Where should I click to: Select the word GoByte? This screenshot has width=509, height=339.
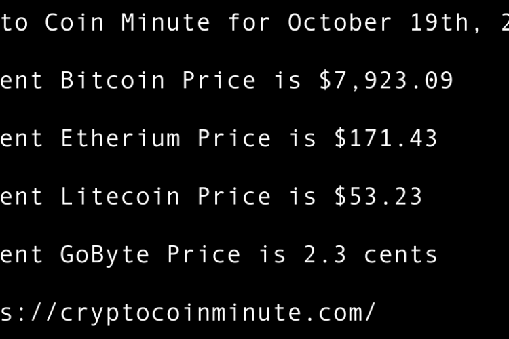click(x=105, y=254)
